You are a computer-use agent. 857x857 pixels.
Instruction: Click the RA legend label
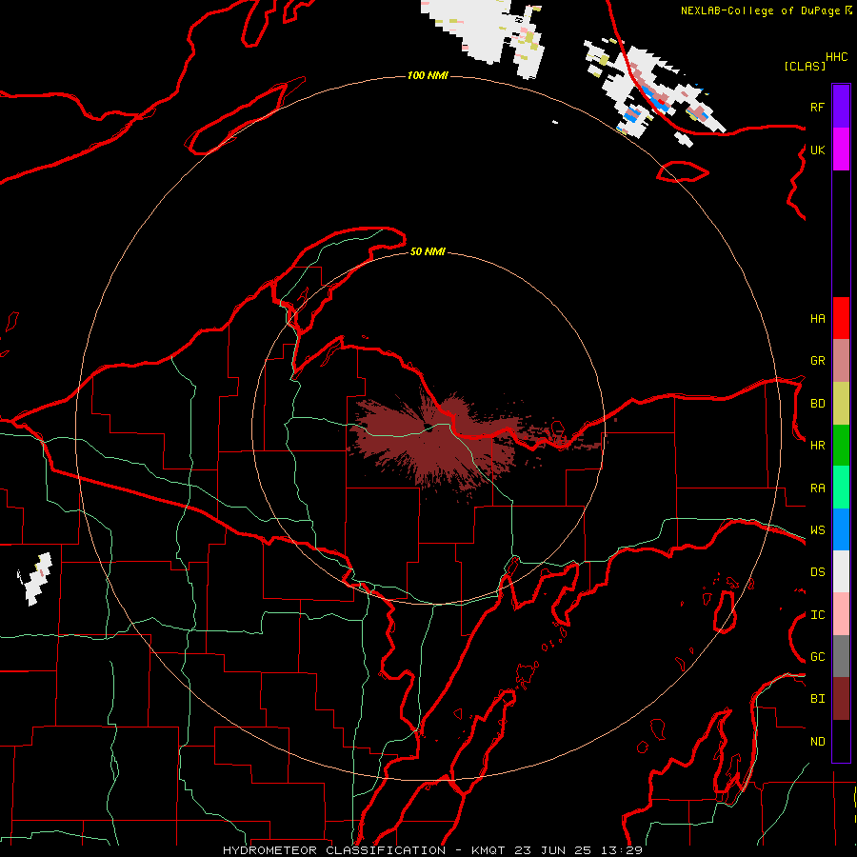coord(817,488)
